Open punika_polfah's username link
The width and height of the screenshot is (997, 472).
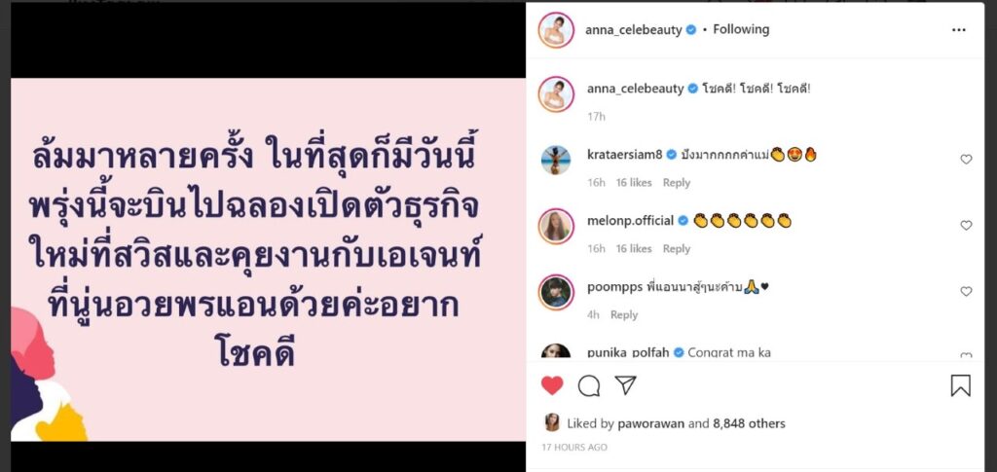point(628,352)
